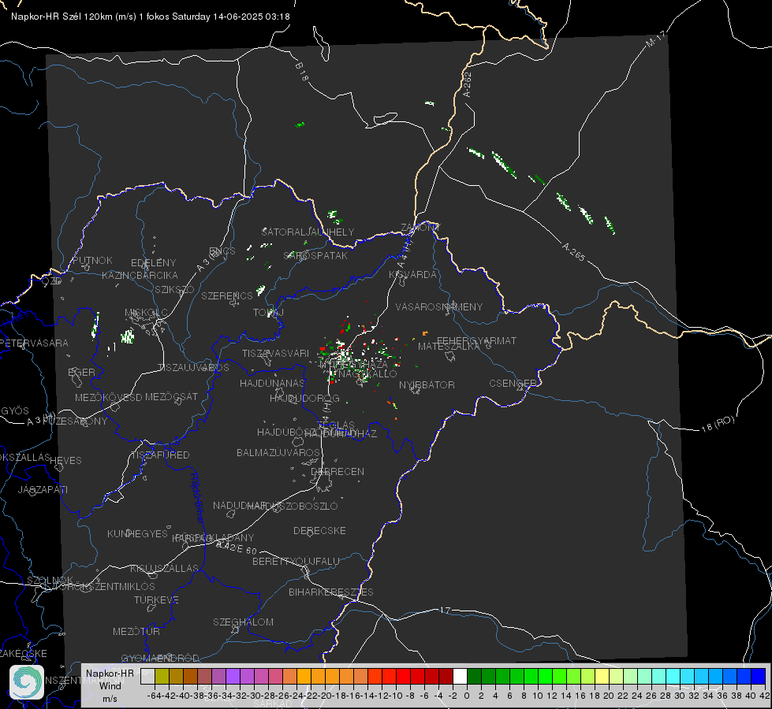Click the 'Napkor-HR Wind m/s' legend label
772x709 pixels.
click(x=110, y=685)
